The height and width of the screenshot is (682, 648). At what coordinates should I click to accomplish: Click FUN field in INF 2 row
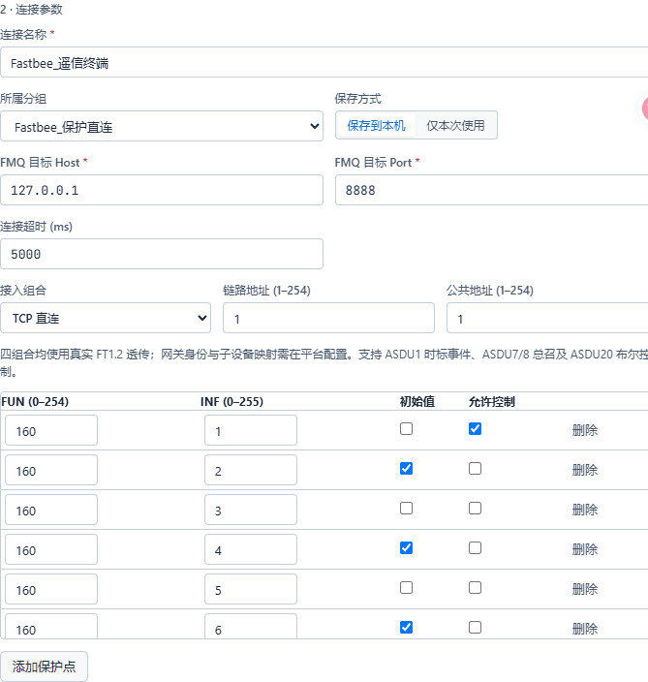point(51,470)
